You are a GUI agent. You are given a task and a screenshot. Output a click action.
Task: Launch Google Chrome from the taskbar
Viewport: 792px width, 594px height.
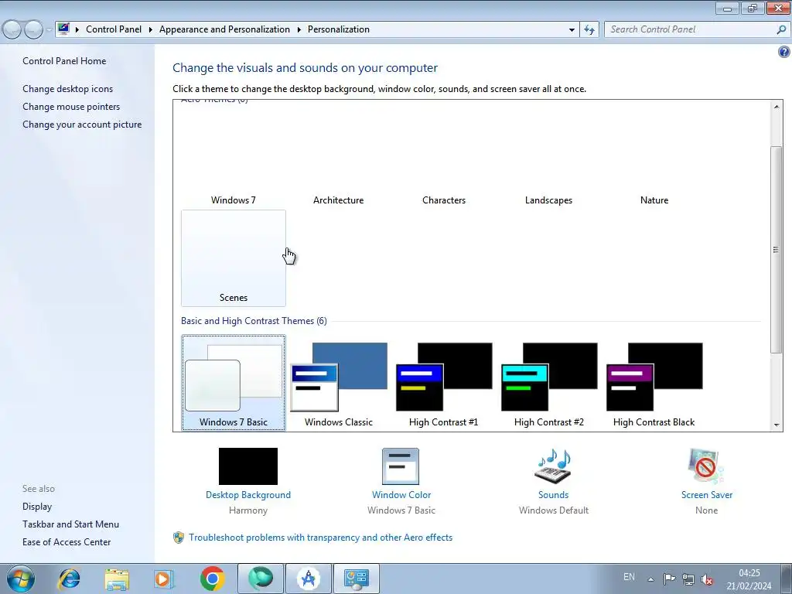(212, 579)
